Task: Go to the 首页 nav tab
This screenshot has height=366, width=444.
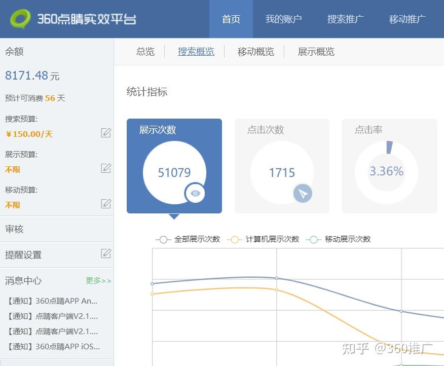Action: tap(231, 19)
